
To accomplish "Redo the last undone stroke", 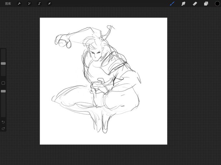I will 3,128.
